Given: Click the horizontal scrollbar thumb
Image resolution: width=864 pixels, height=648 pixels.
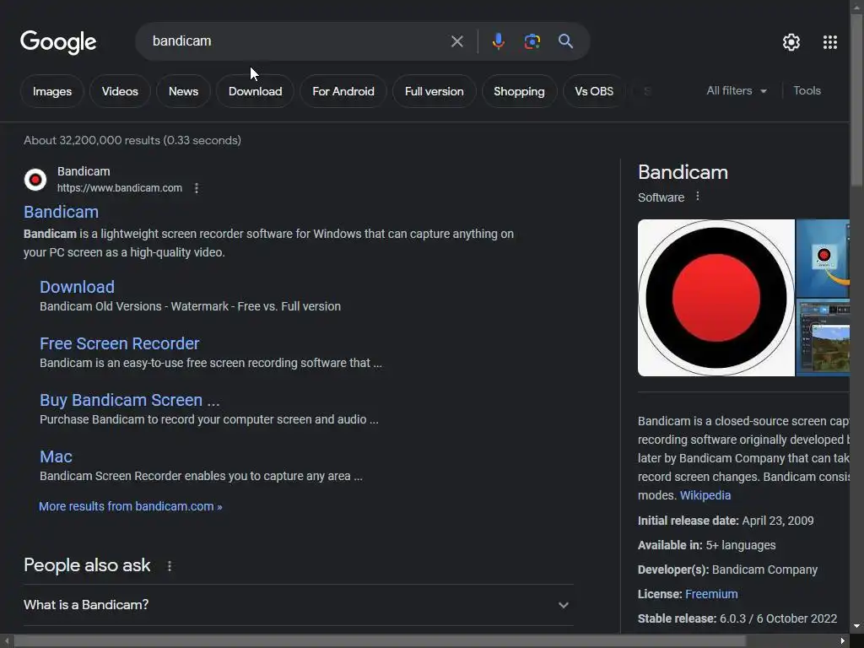Looking at the screenshot, I should click(x=381, y=641).
